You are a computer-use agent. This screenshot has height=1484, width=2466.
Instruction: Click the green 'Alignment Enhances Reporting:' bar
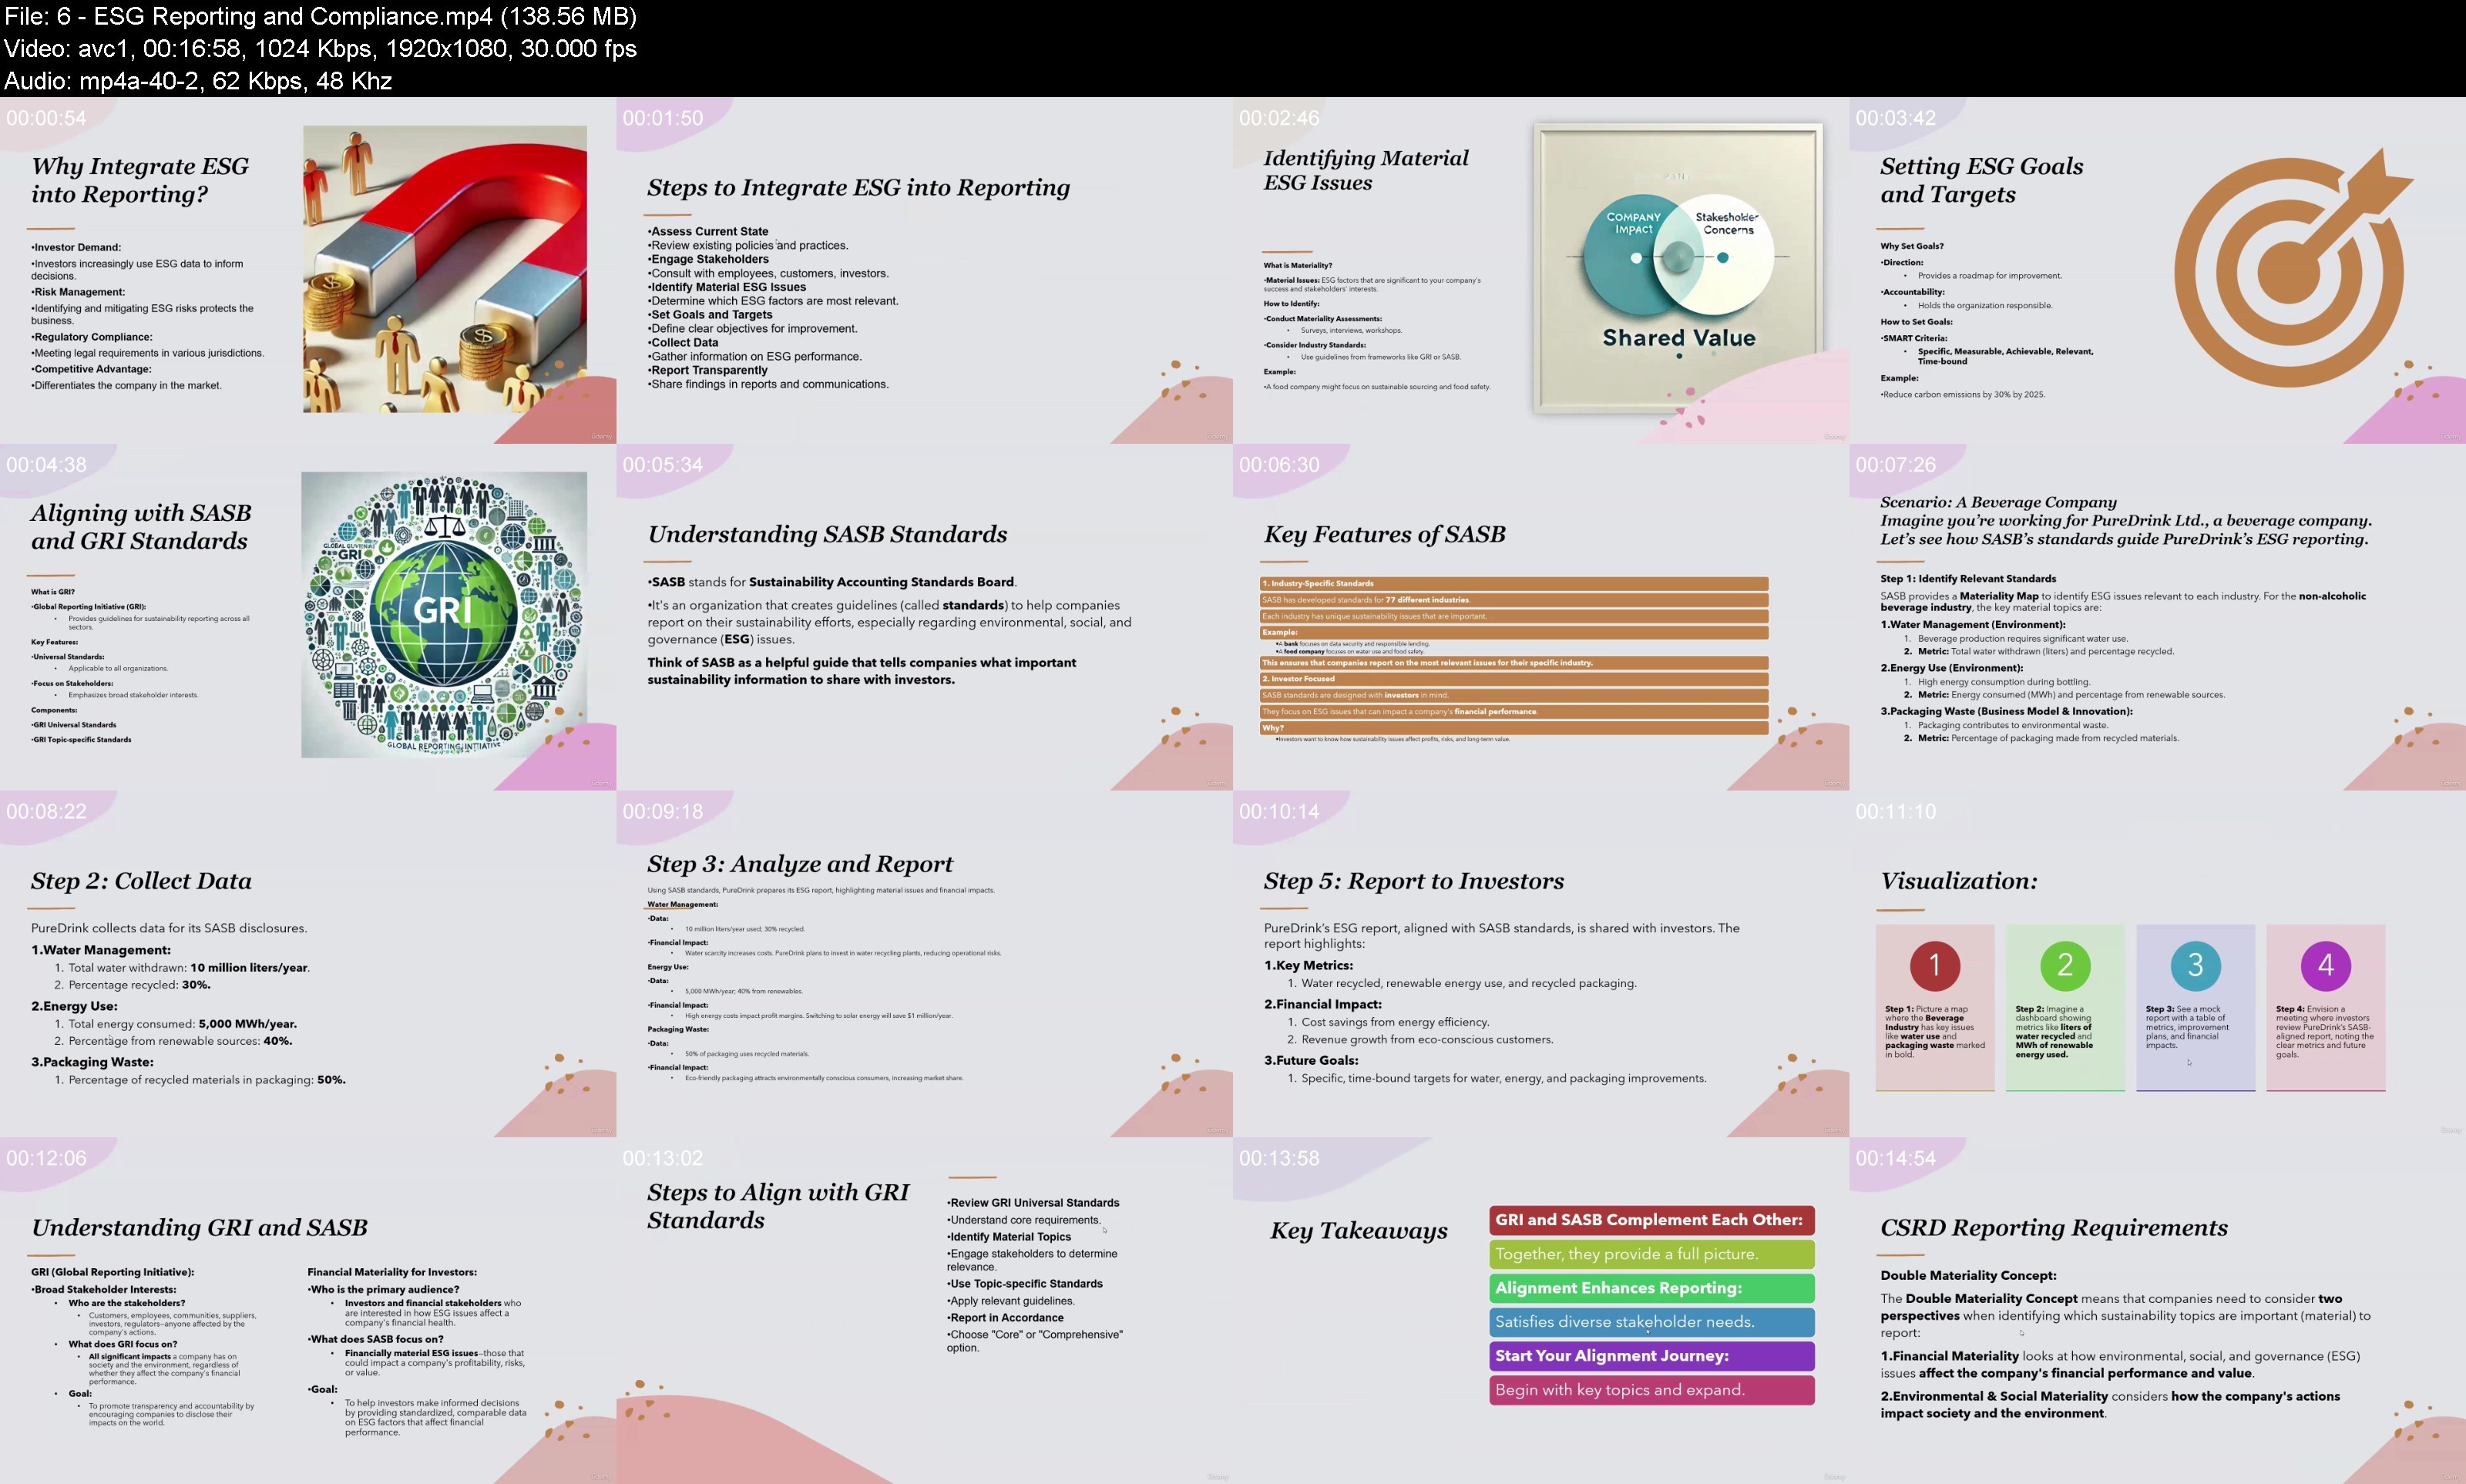1652,1288
